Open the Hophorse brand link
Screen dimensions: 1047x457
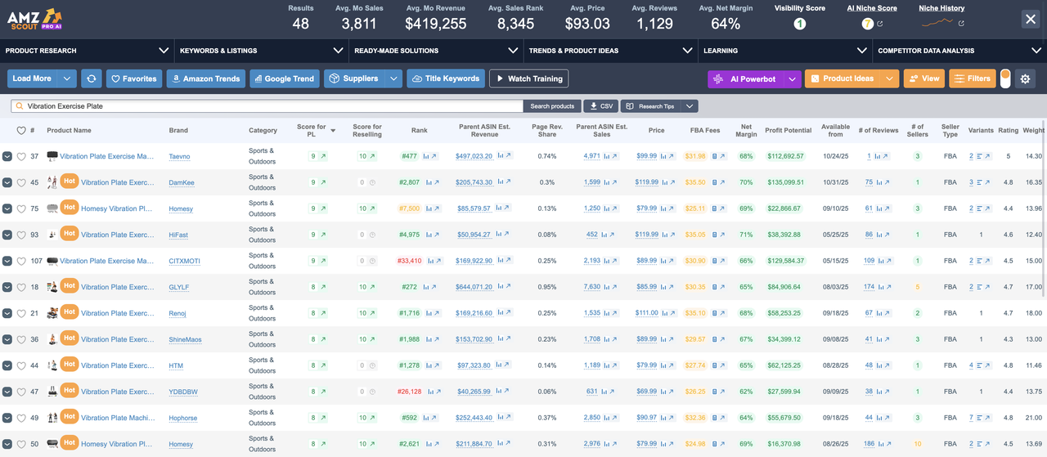183,418
